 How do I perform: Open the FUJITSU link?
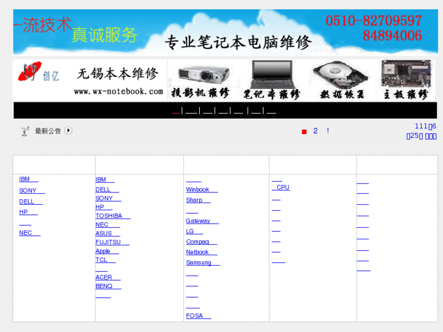113,242
